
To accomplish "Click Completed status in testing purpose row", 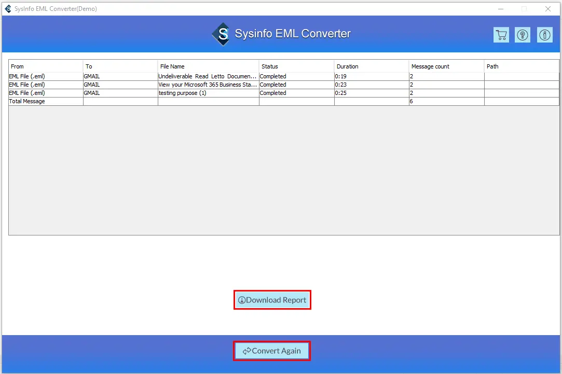I will coord(296,93).
